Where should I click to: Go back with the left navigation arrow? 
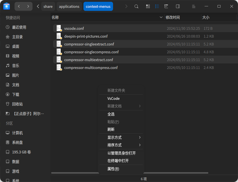coord(19,6)
